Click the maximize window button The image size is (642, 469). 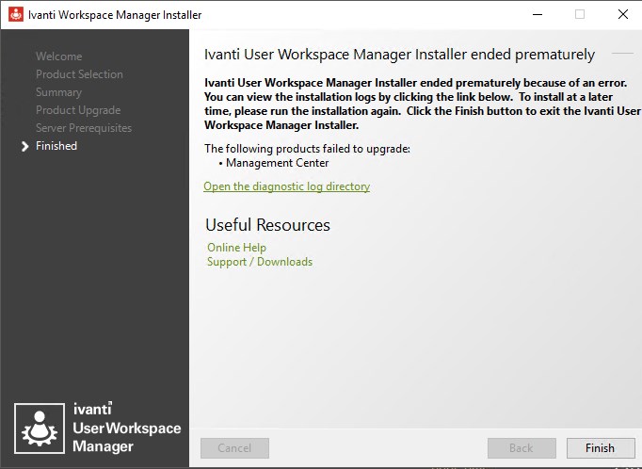[x=580, y=14]
